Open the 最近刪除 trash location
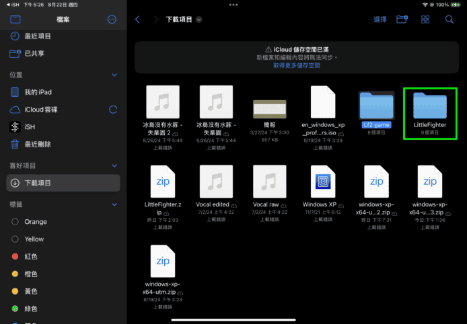The height and width of the screenshot is (324, 467). pyautogui.click(x=38, y=144)
